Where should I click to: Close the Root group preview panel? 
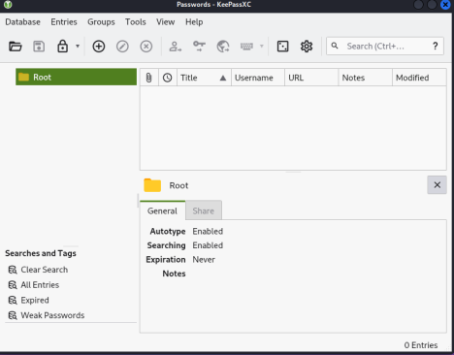point(437,185)
